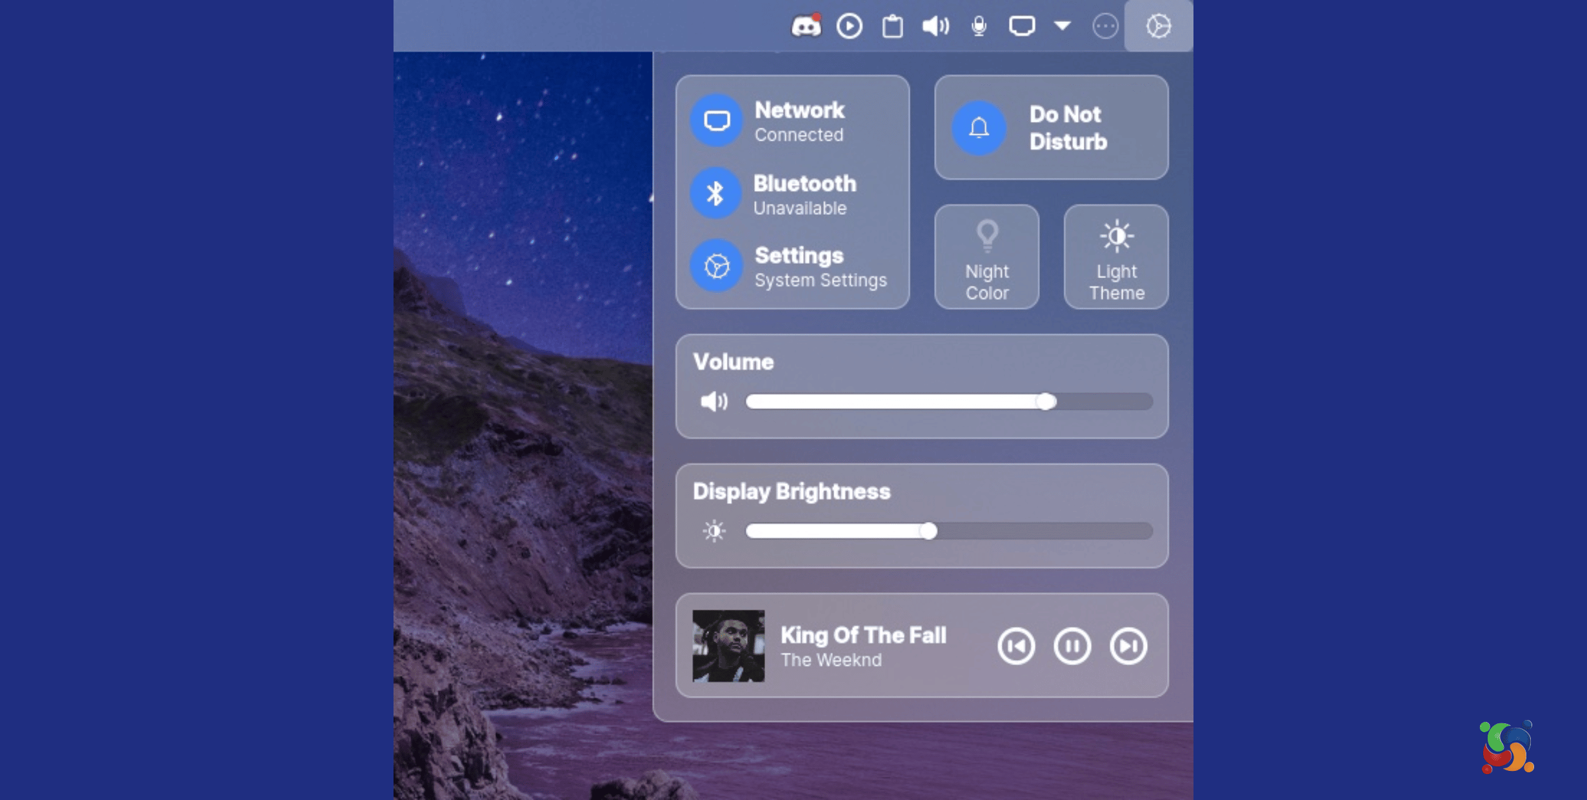Click the three-dots circle tray icon
1587x800 pixels.
click(1105, 26)
